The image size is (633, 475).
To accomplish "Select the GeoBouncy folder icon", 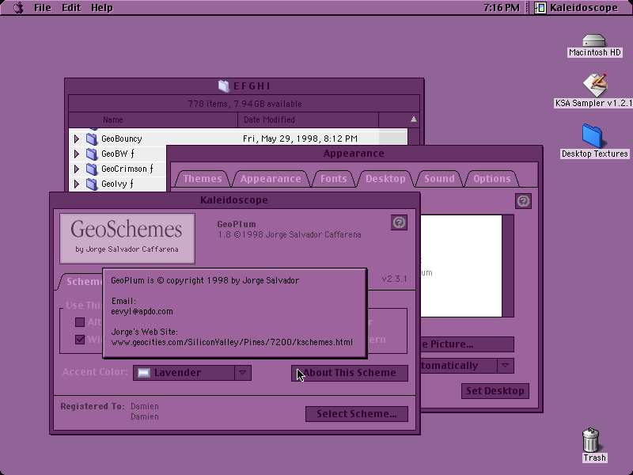I will point(92,139).
